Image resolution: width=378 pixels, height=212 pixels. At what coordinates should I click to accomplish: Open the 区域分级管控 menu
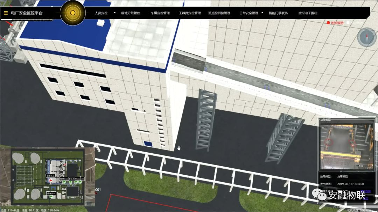(x=131, y=13)
